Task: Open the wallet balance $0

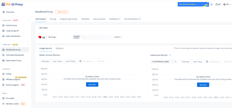Action: click(x=218, y=4)
